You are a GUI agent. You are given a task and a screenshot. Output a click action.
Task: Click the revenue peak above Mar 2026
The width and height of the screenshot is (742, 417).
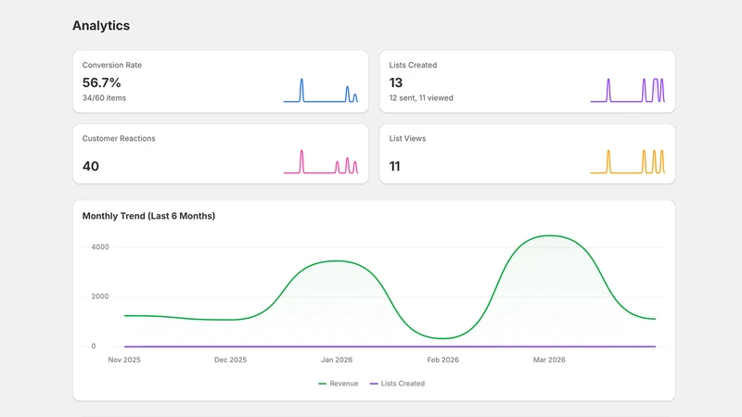549,235
